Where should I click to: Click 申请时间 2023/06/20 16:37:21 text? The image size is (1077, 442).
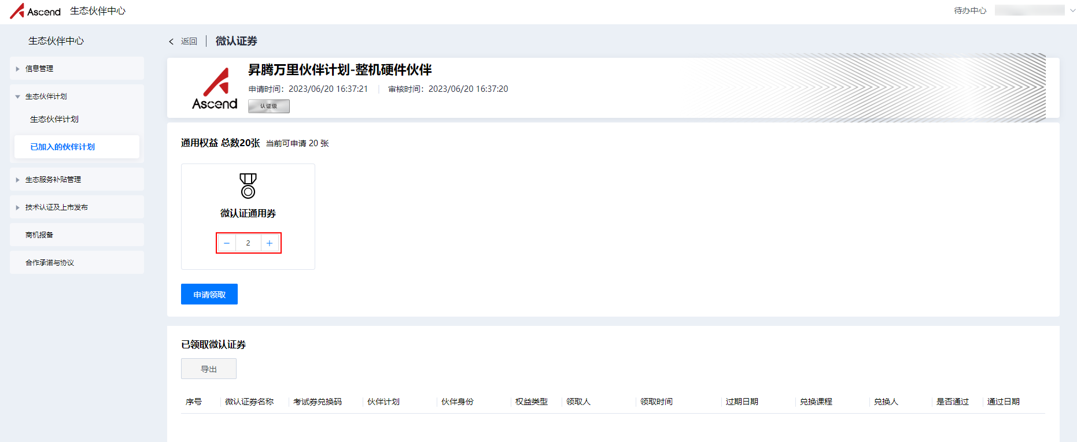[308, 89]
